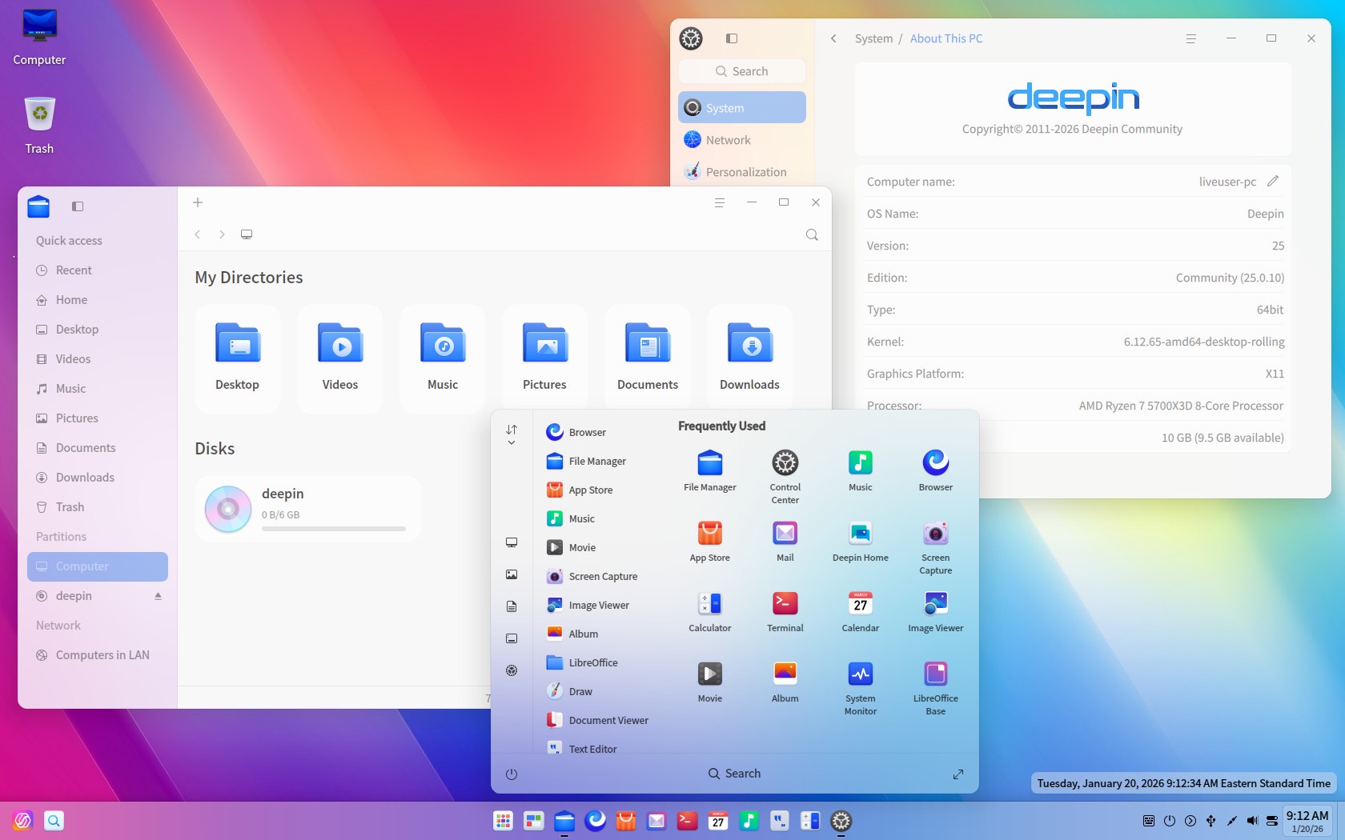Open App Store from the launcher sidebar
The width and height of the screenshot is (1345, 840).
tap(589, 490)
